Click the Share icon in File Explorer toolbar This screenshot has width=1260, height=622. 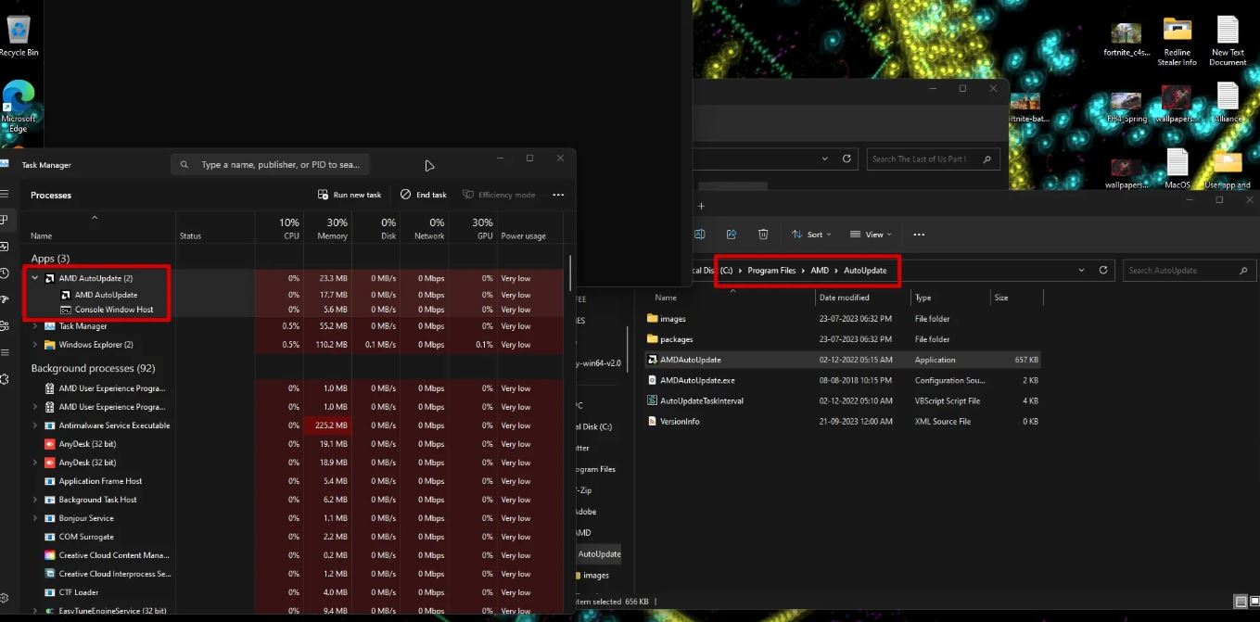(x=732, y=235)
